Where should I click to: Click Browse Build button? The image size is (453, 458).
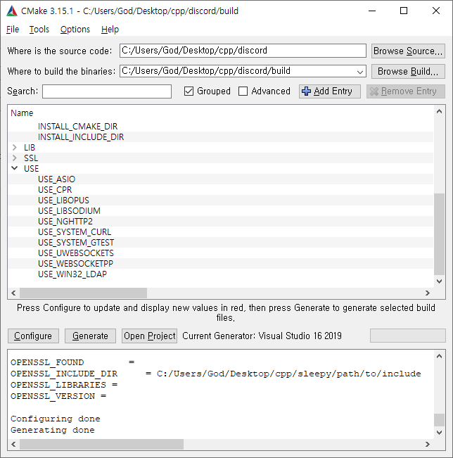tap(408, 71)
